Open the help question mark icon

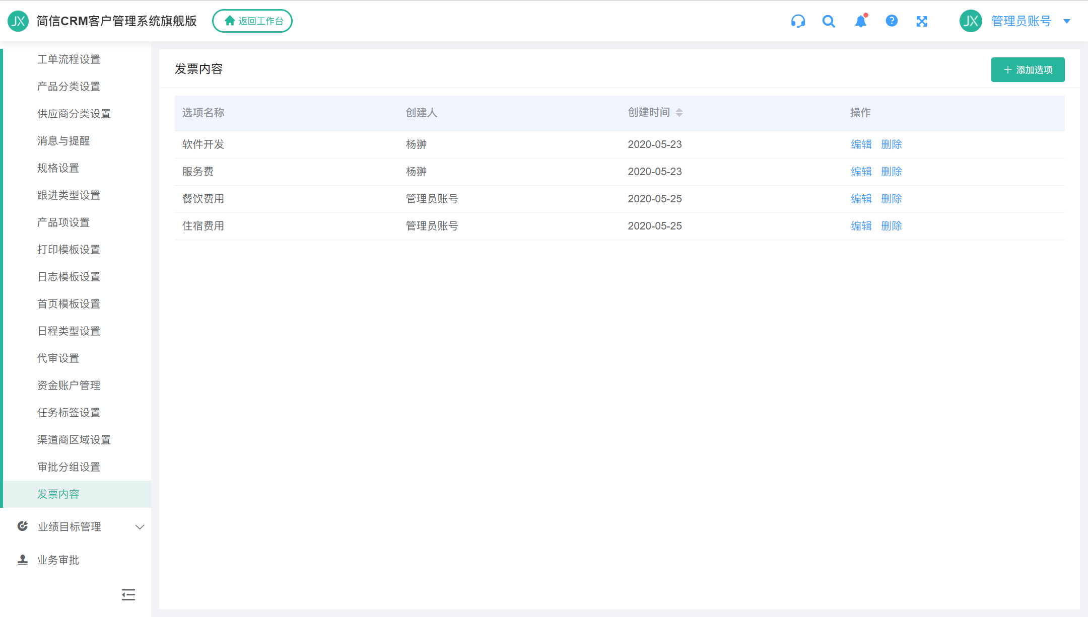tap(892, 21)
